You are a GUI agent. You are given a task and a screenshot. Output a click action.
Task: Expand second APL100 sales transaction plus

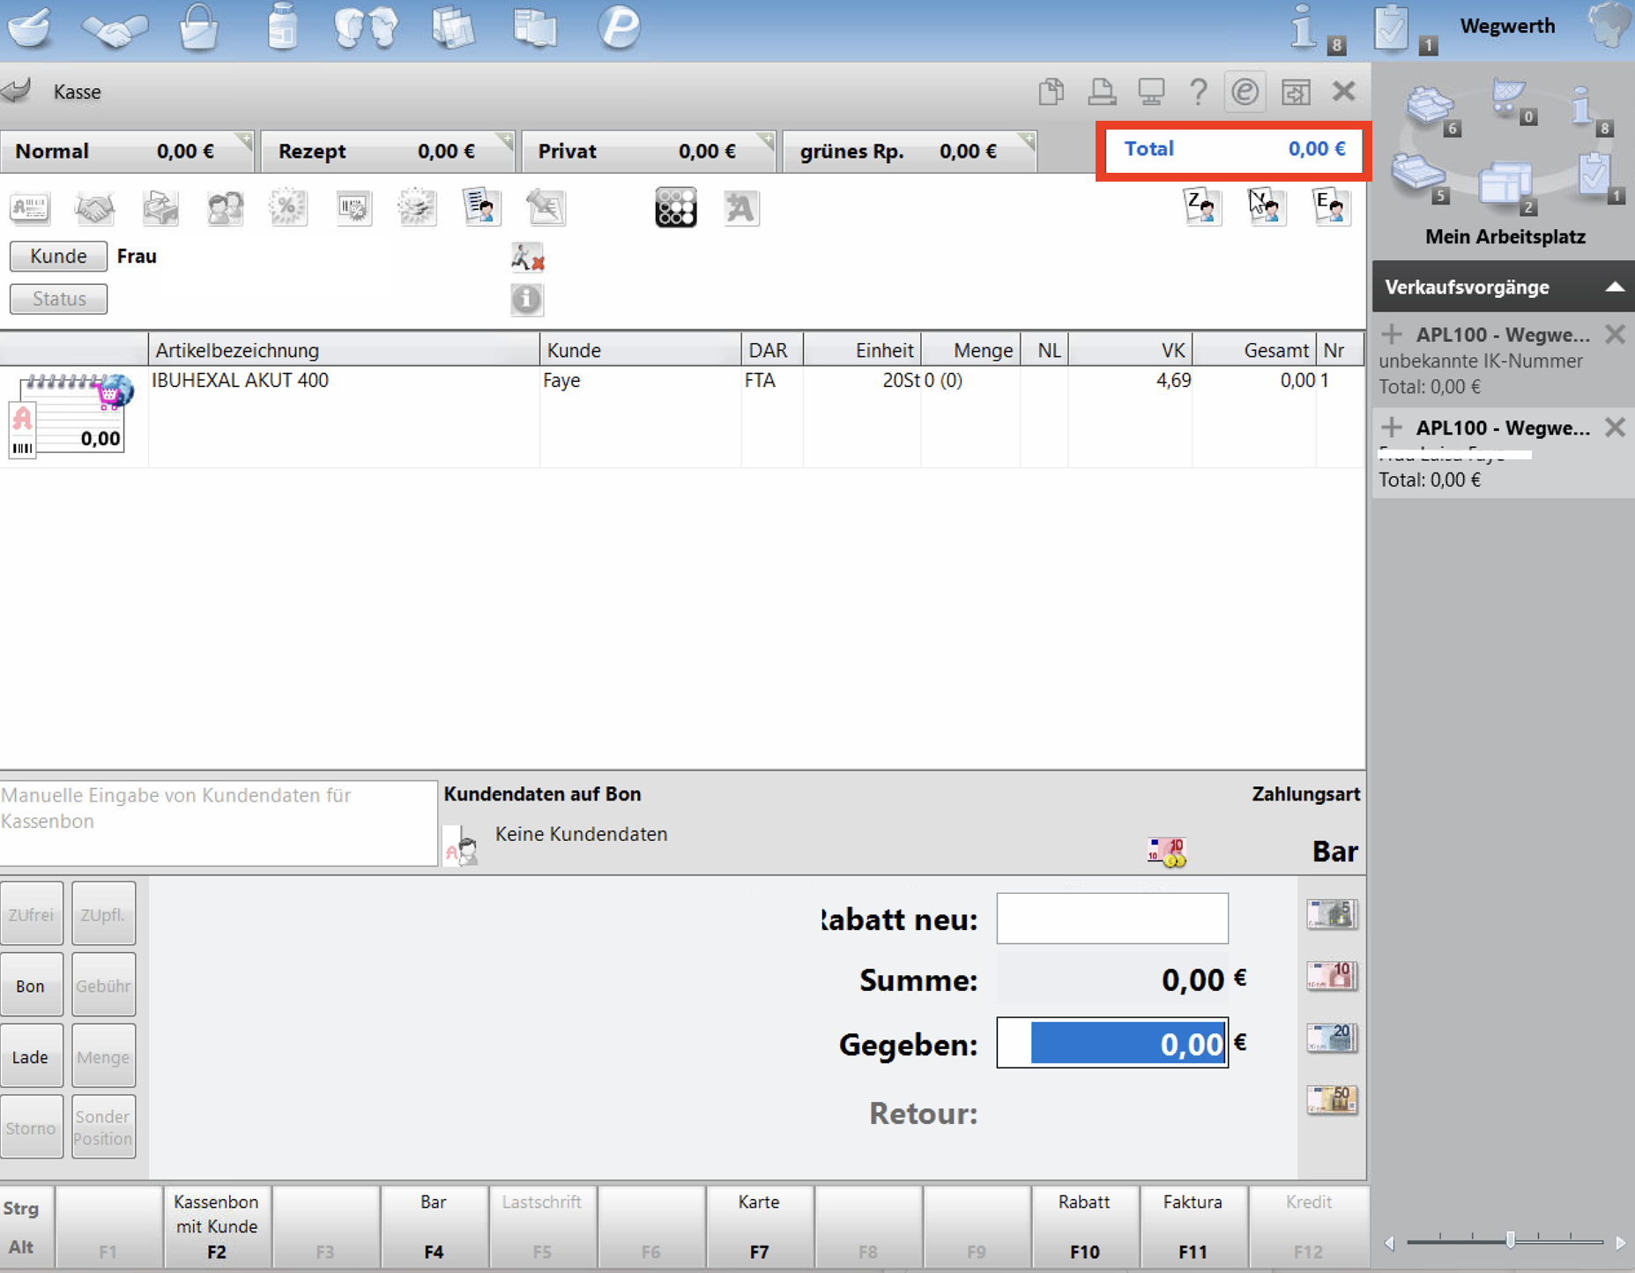point(1392,428)
